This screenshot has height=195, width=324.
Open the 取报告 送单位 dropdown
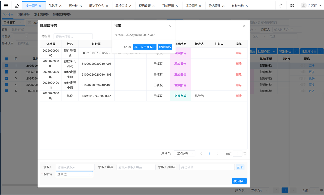point(74,174)
